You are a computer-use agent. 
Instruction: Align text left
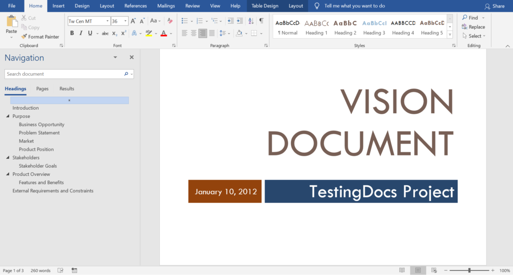click(x=184, y=33)
